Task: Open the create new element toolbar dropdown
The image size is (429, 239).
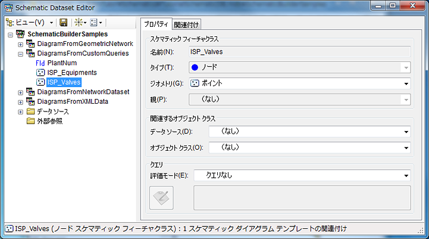Action: pyautogui.click(x=80, y=23)
